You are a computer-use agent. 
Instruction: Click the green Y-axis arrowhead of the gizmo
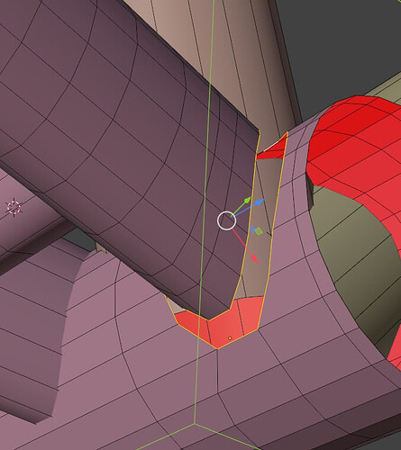coord(247,200)
